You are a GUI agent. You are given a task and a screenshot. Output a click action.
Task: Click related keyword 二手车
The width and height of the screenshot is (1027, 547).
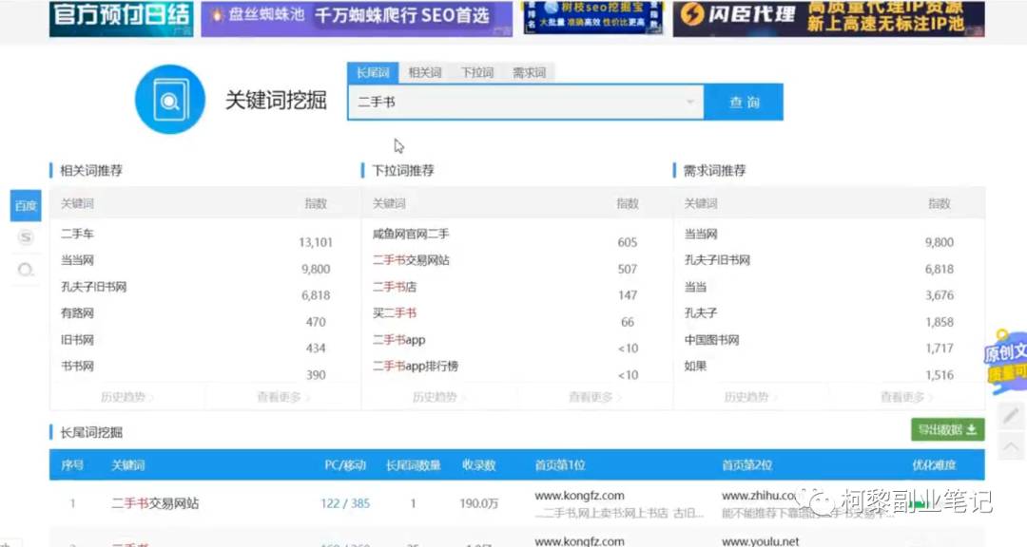[77, 234]
